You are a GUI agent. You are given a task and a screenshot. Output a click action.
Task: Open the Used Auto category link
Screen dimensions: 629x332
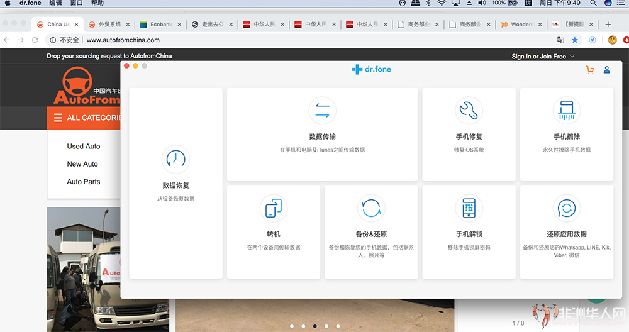pyautogui.click(x=84, y=147)
